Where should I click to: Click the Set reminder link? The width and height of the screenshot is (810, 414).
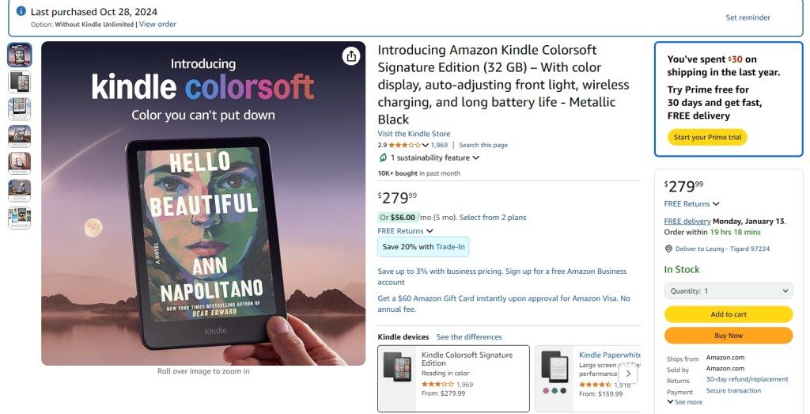(748, 17)
